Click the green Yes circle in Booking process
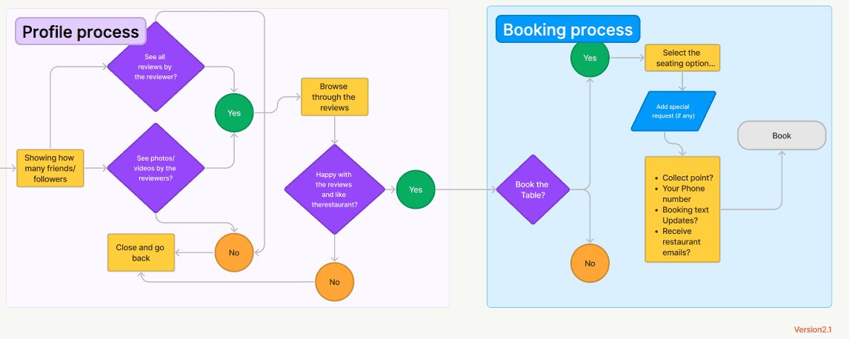 pyautogui.click(x=590, y=58)
